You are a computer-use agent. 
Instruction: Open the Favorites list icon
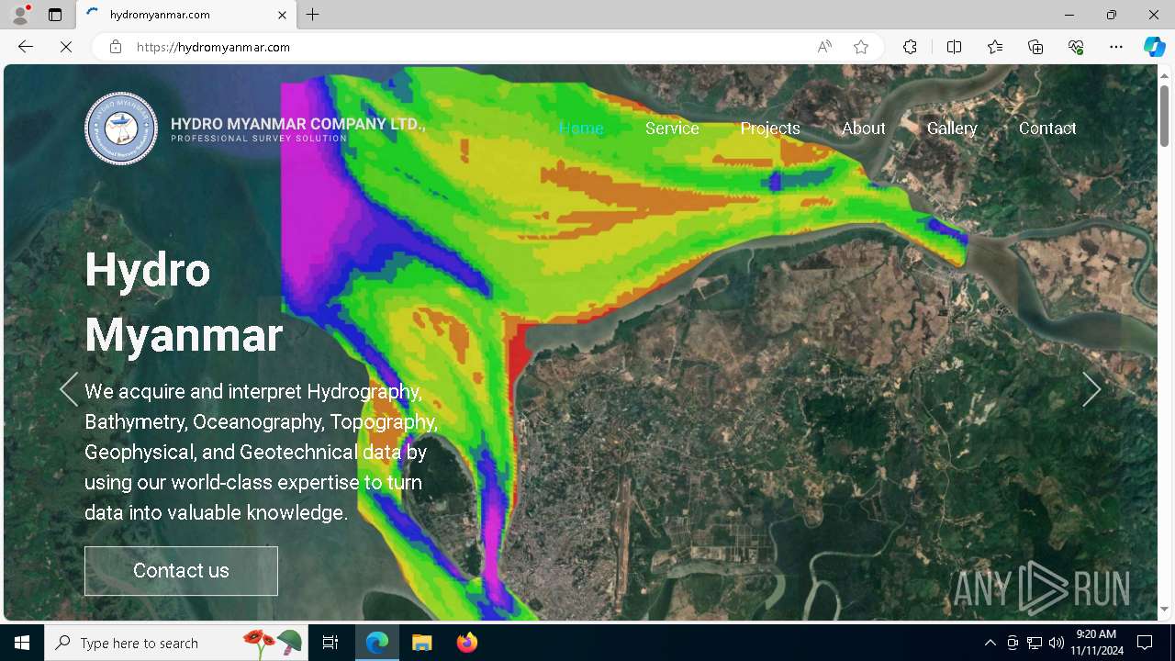(995, 47)
